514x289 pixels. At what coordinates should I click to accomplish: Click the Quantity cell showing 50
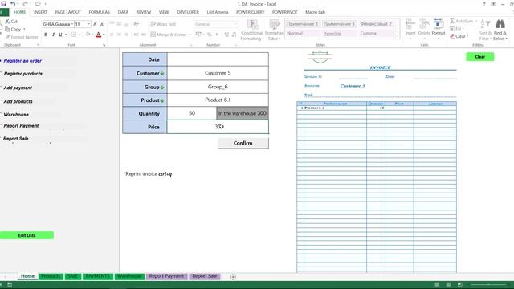coord(192,113)
